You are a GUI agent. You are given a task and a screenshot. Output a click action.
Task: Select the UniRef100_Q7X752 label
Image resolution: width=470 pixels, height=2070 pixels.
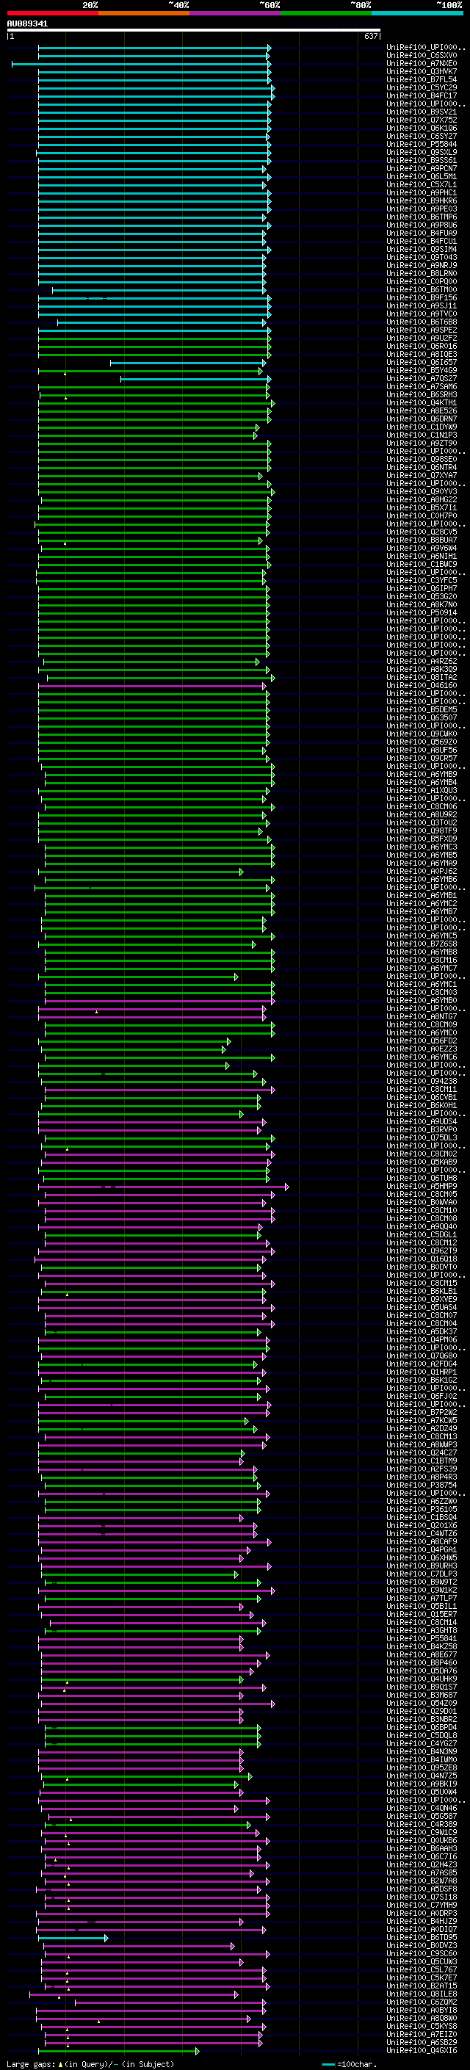pyautogui.click(x=422, y=120)
